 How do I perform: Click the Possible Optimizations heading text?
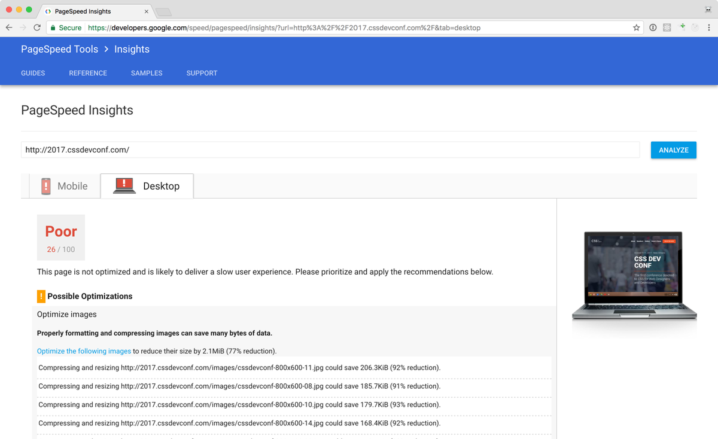tap(90, 296)
